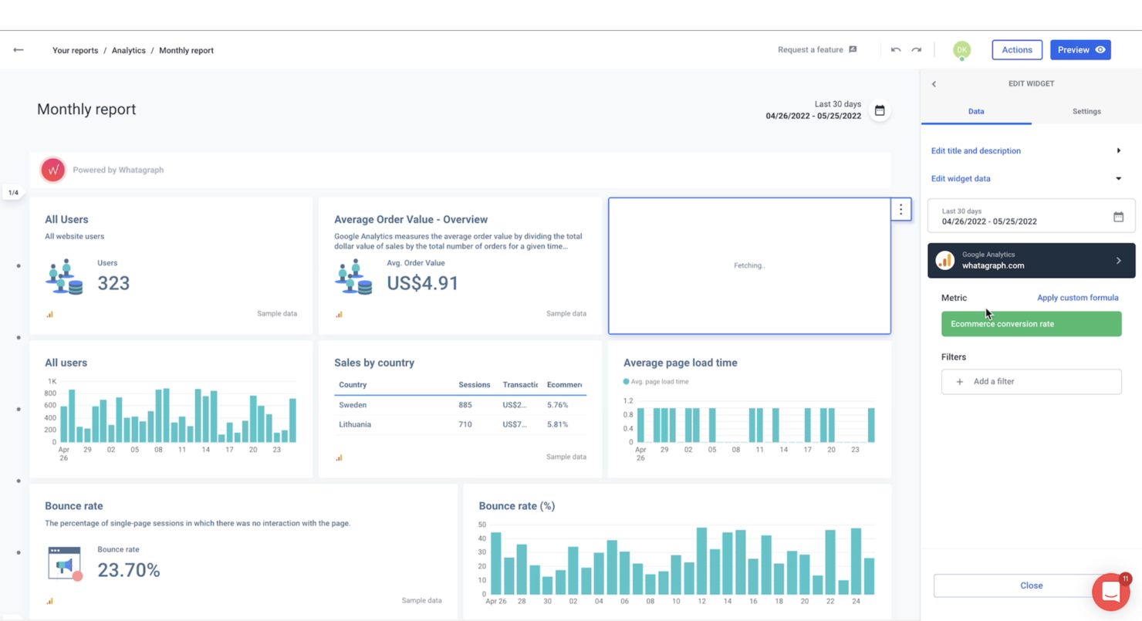Click the 323 users value
Viewport: 1142px width, 621px height.
113,283
